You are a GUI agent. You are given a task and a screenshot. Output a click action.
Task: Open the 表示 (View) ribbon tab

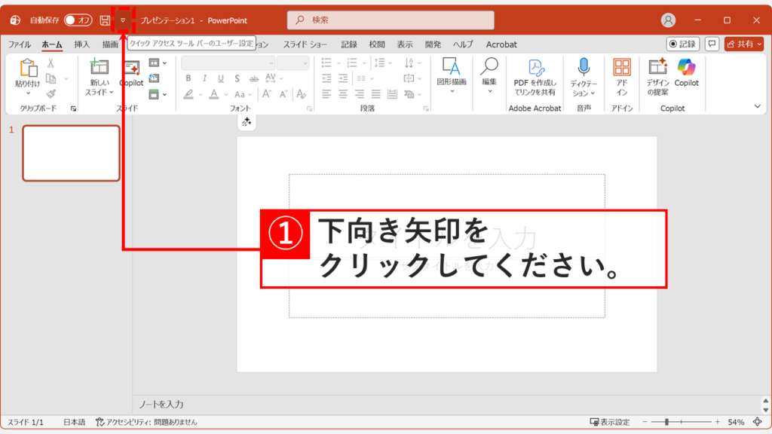pos(405,44)
